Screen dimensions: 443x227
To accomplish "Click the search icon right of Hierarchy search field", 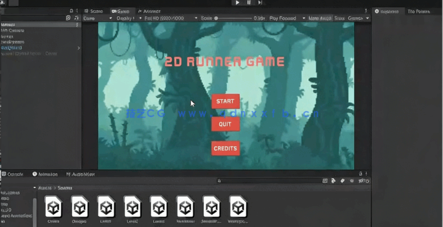I will [x=68, y=18].
